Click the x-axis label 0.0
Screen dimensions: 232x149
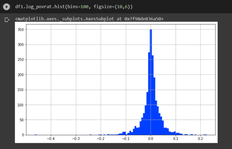[x=151, y=138]
